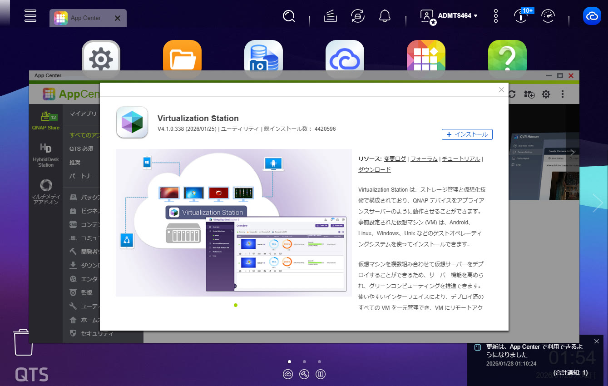Open the dashboard gauge icon

(x=548, y=16)
